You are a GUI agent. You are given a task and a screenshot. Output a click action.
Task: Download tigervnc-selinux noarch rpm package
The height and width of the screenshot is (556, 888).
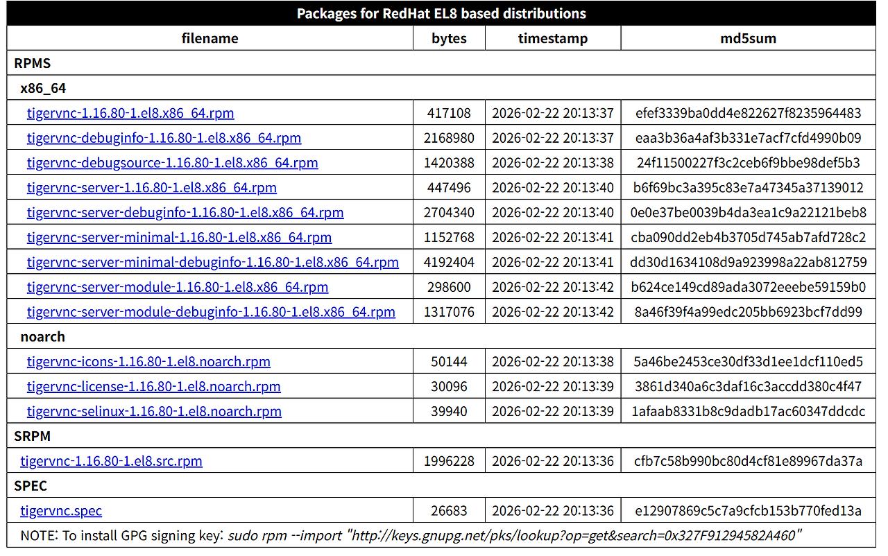click(x=155, y=412)
